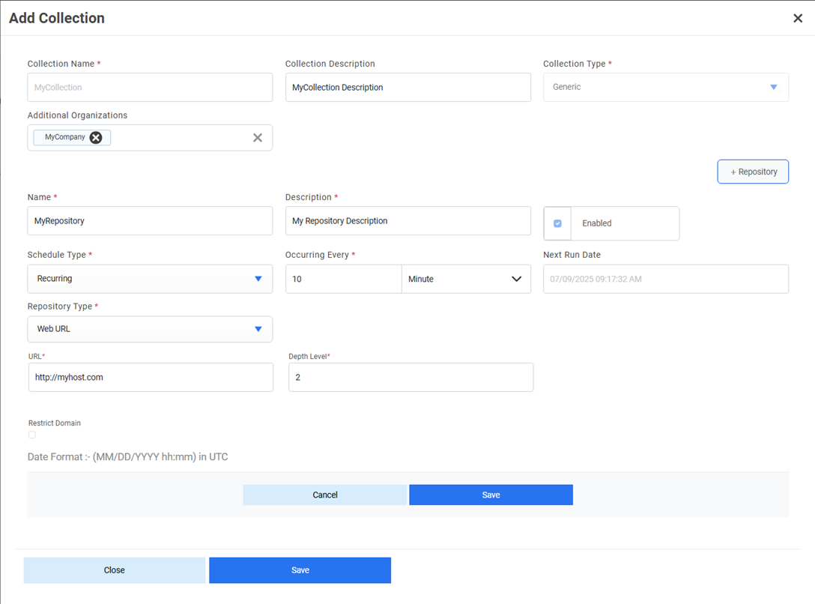
Task: Click the + Repository button
Action: point(753,172)
